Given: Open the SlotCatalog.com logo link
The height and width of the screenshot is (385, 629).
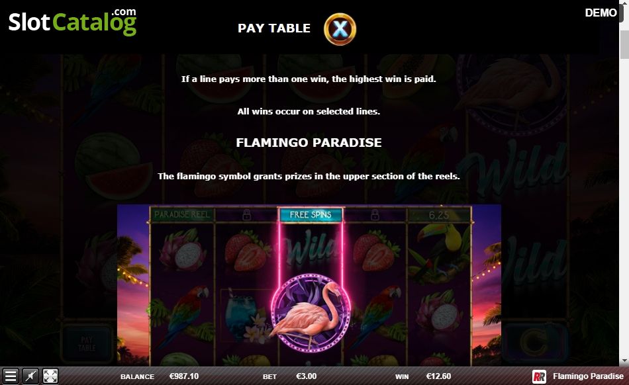Looking at the screenshot, I should [x=73, y=22].
